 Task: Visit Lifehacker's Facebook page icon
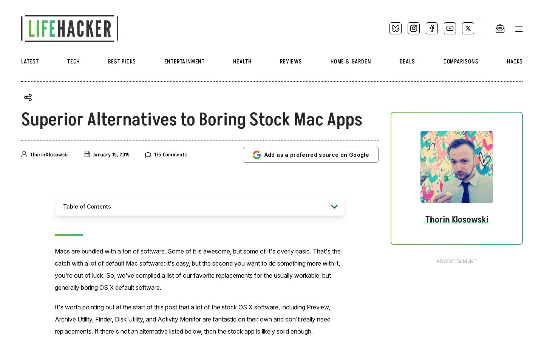click(432, 28)
